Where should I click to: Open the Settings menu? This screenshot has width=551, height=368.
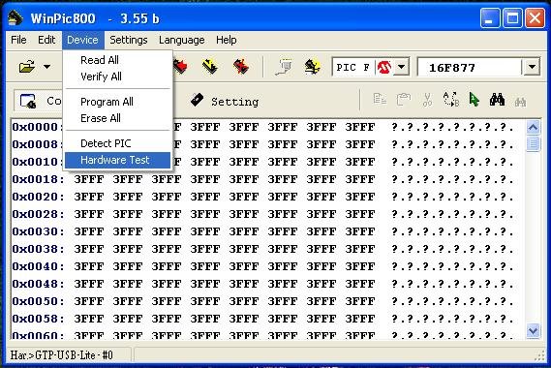pyautogui.click(x=129, y=40)
